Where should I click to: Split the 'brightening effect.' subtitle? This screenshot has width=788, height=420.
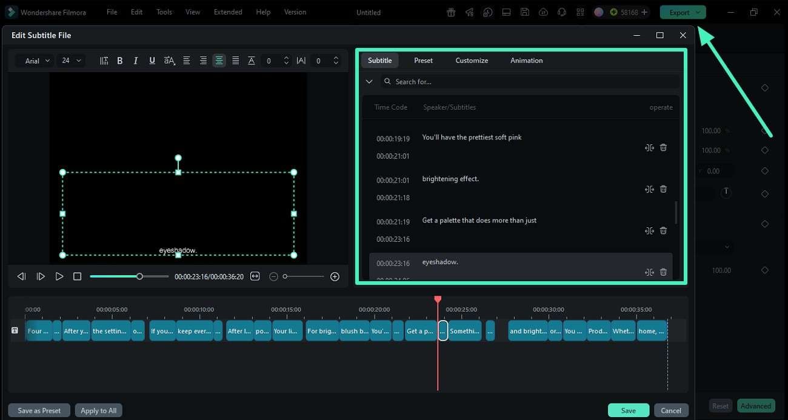649,189
